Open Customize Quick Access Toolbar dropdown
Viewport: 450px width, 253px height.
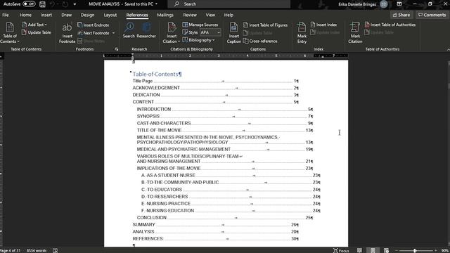(x=75, y=4)
